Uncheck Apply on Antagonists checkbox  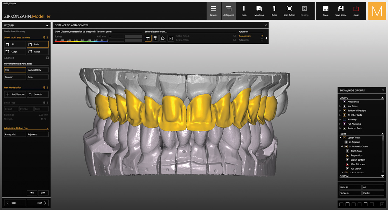tap(262, 36)
